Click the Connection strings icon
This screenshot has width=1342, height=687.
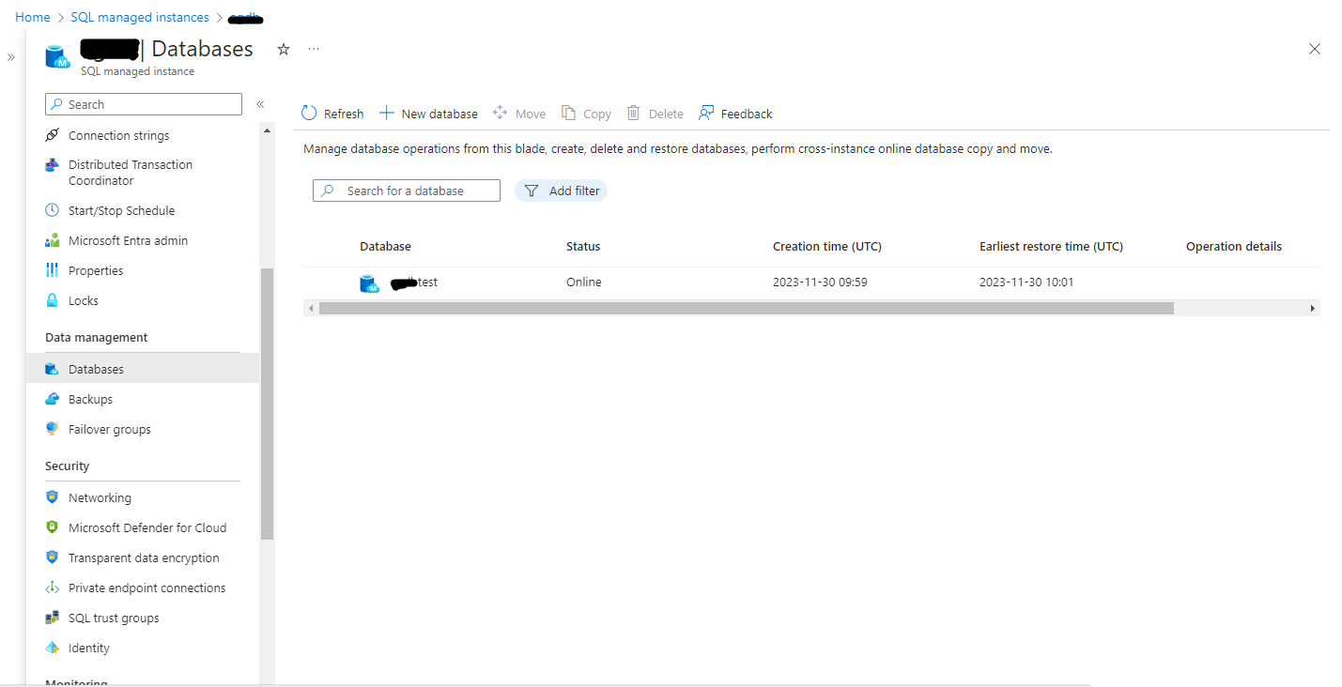(x=53, y=135)
